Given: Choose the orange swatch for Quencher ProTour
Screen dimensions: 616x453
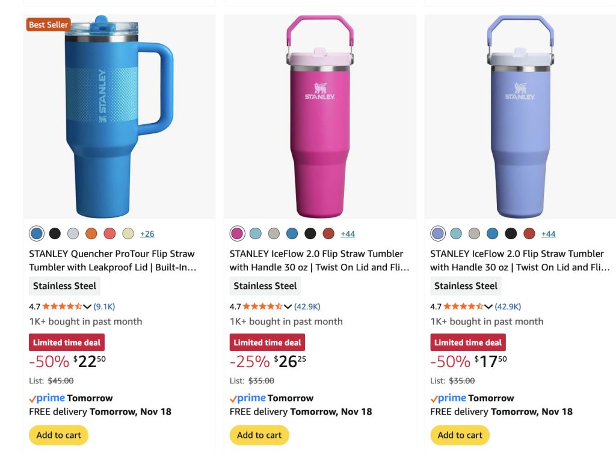Looking at the screenshot, I should pos(91,234).
